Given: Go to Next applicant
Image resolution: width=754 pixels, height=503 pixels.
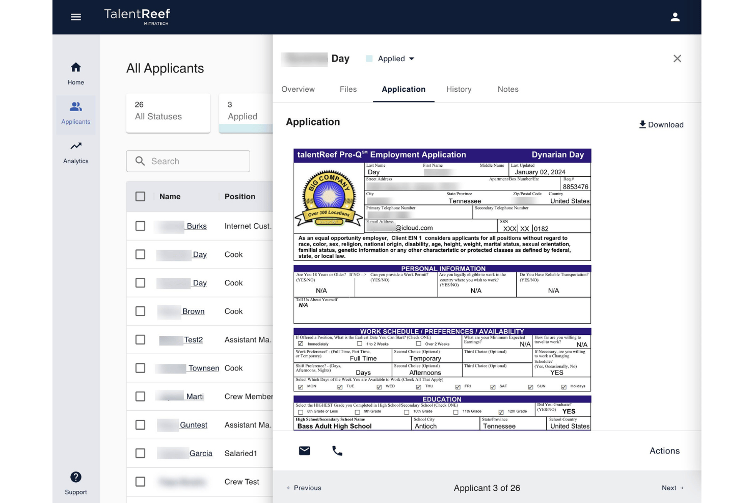Looking at the screenshot, I should point(672,488).
